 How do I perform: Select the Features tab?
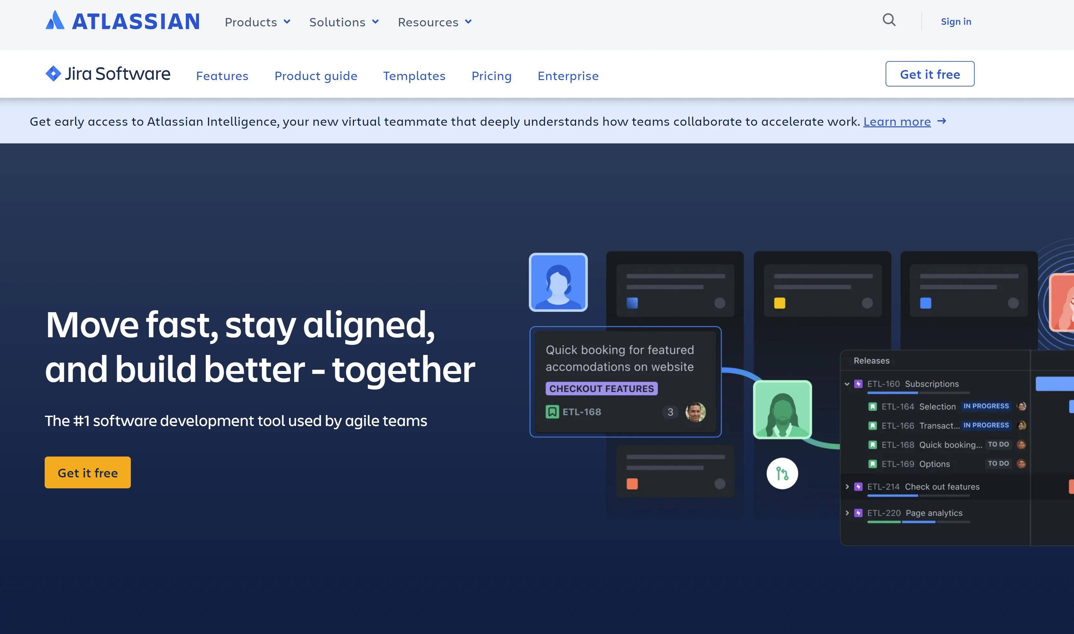222,74
